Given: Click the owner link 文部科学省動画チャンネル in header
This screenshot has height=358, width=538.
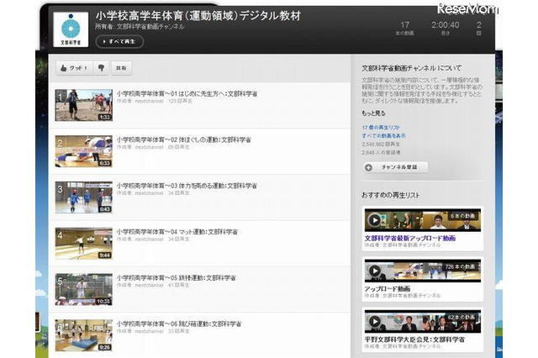Looking at the screenshot, I should tap(150, 27).
